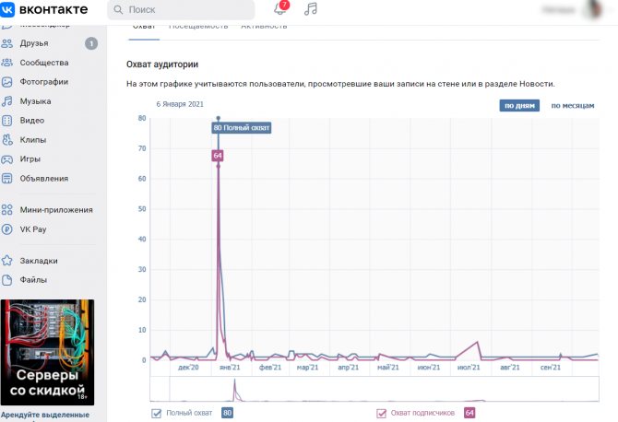The image size is (618, 422).
Task: Click the chart range selector minimap
Action: pyautogui.click(x=374, y=389)
